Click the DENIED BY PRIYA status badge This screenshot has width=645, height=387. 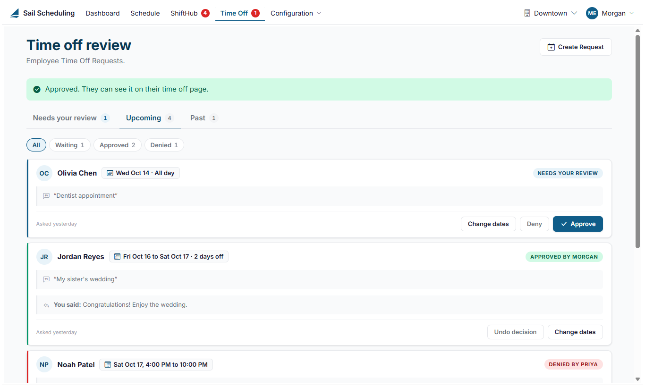click(x=573, y=364)
